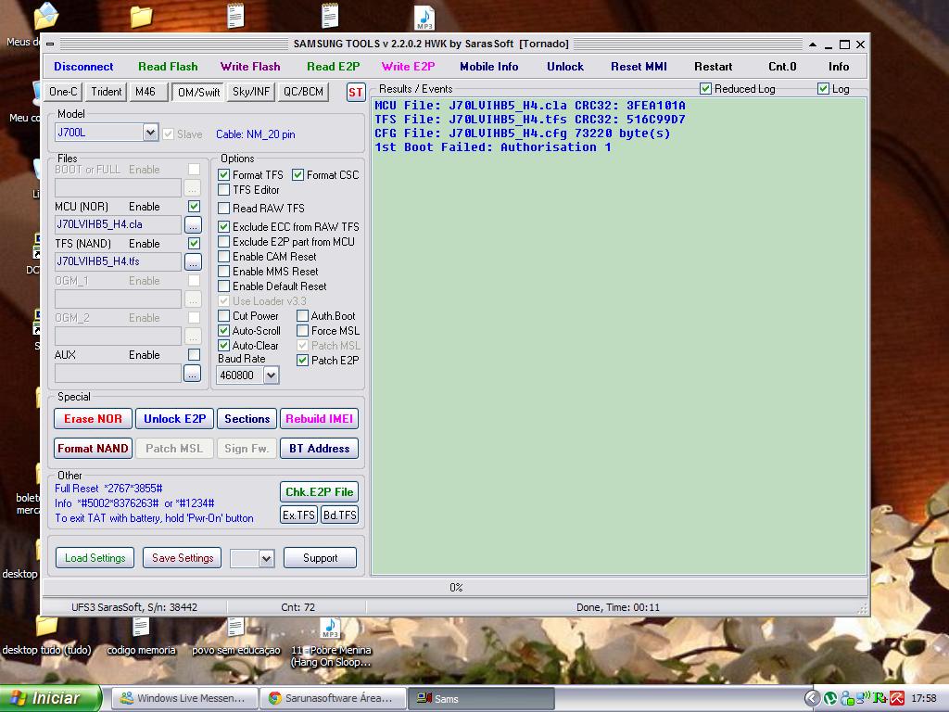Toggle Exclude ECC from RAW TFS

(223, 227)
